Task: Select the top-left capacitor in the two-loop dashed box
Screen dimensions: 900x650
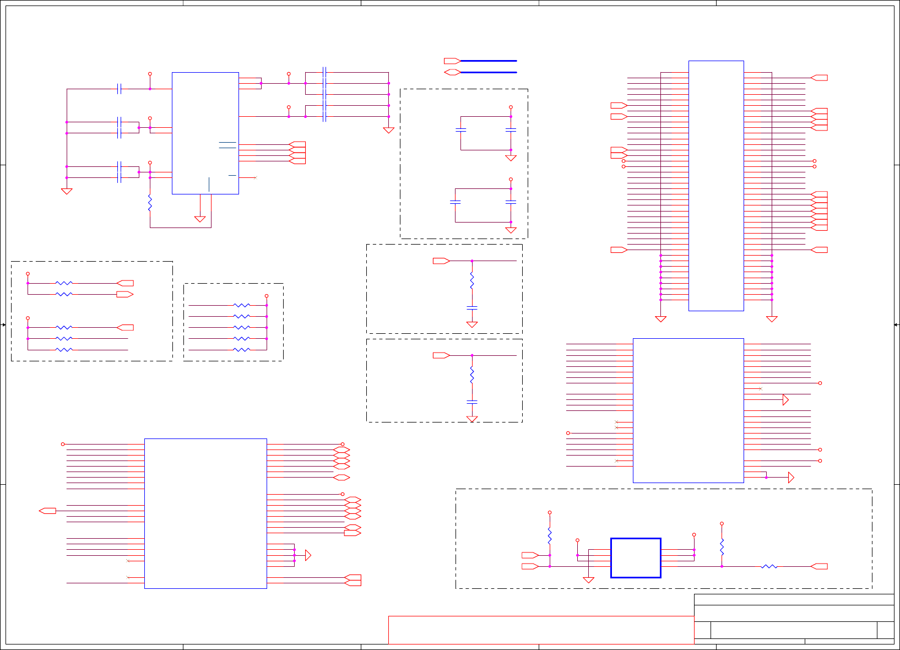Action: pos(460,131)
